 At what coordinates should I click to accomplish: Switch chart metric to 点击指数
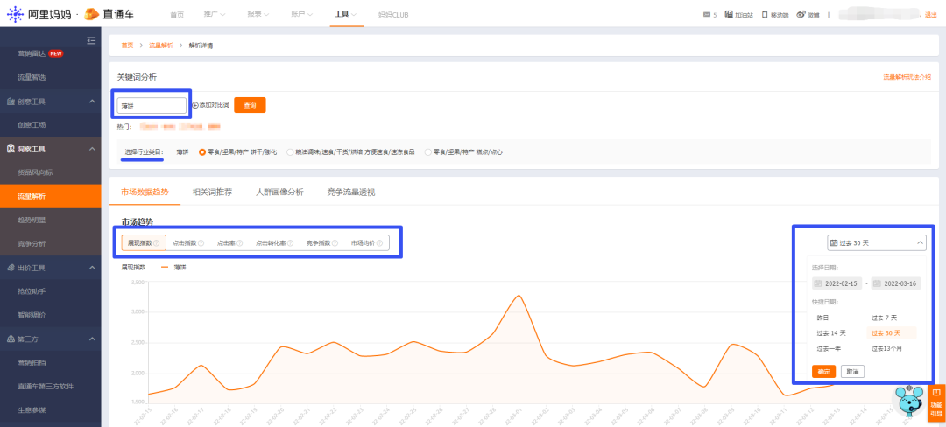coord(188,243)
